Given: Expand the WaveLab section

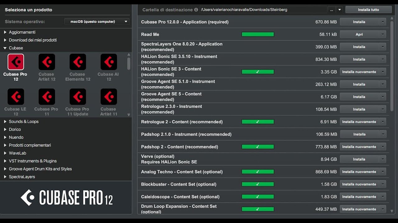Looking at the screenshot, I should point(5,153).
